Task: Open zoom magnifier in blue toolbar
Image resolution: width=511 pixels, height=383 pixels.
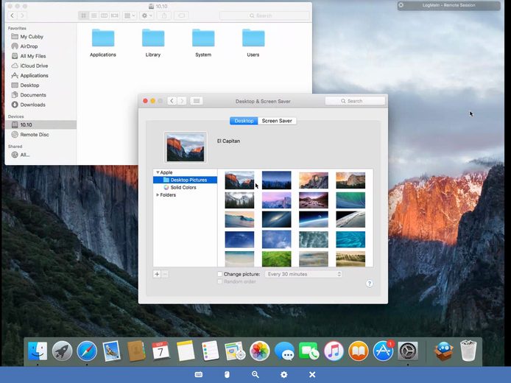Action: [x=255, y=374]
